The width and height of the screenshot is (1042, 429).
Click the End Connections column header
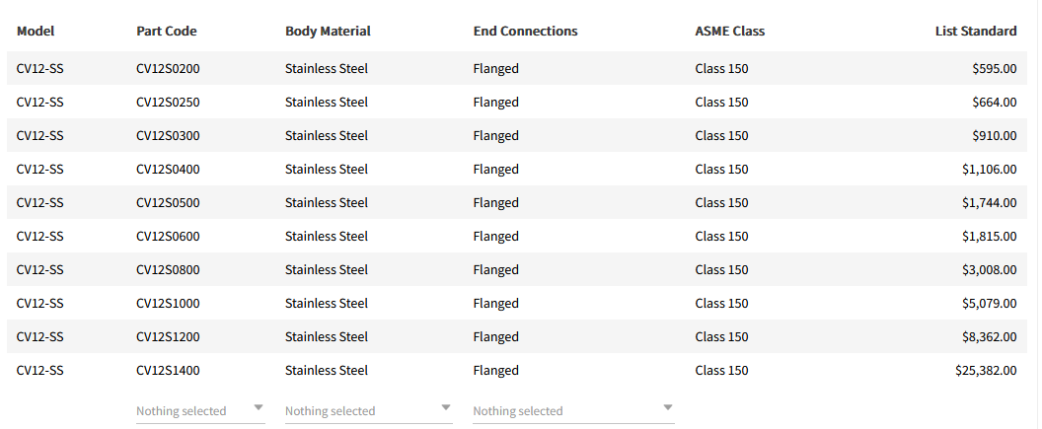coord(525,31)
